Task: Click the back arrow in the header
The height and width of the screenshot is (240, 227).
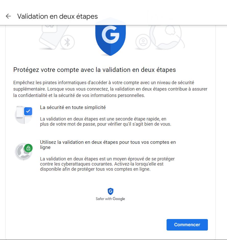Action: point(8,16)
